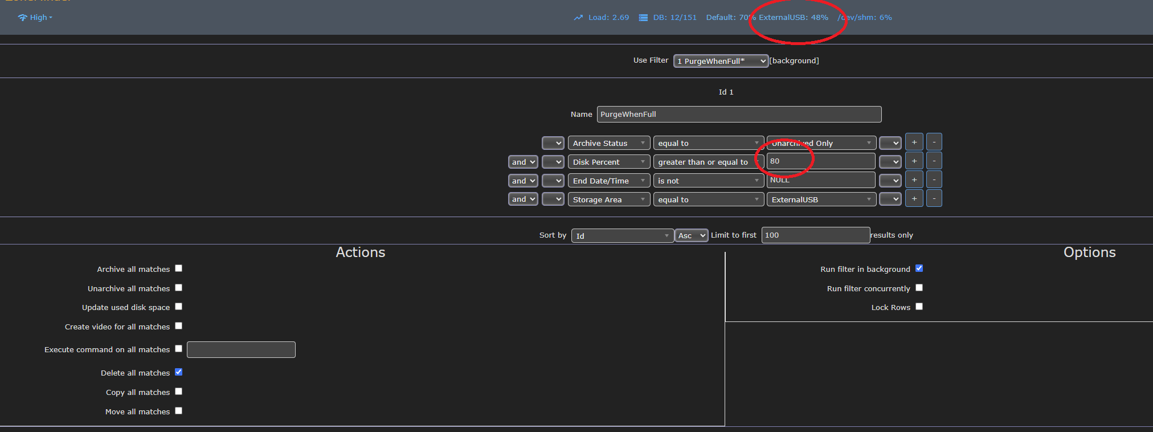Open opening bracket dropdown on Disk Percent row
Screen dimensions: 1153x432
[x=553, y=162]
